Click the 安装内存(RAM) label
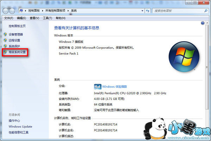 click(x=69, y=99)
